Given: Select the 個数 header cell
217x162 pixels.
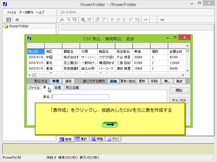Looking at the screenshot, I should coord(159,52).
